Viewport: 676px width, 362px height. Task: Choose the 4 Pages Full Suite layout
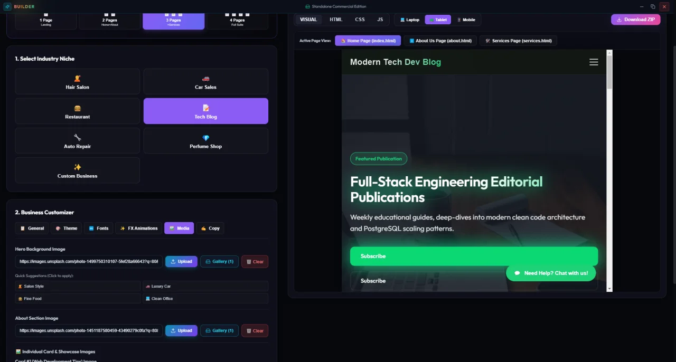point(237,21)
